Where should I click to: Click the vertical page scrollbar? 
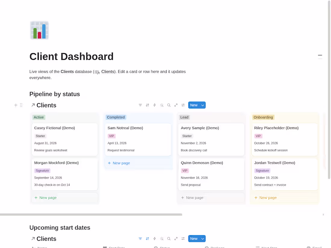(x=329, y=90)
